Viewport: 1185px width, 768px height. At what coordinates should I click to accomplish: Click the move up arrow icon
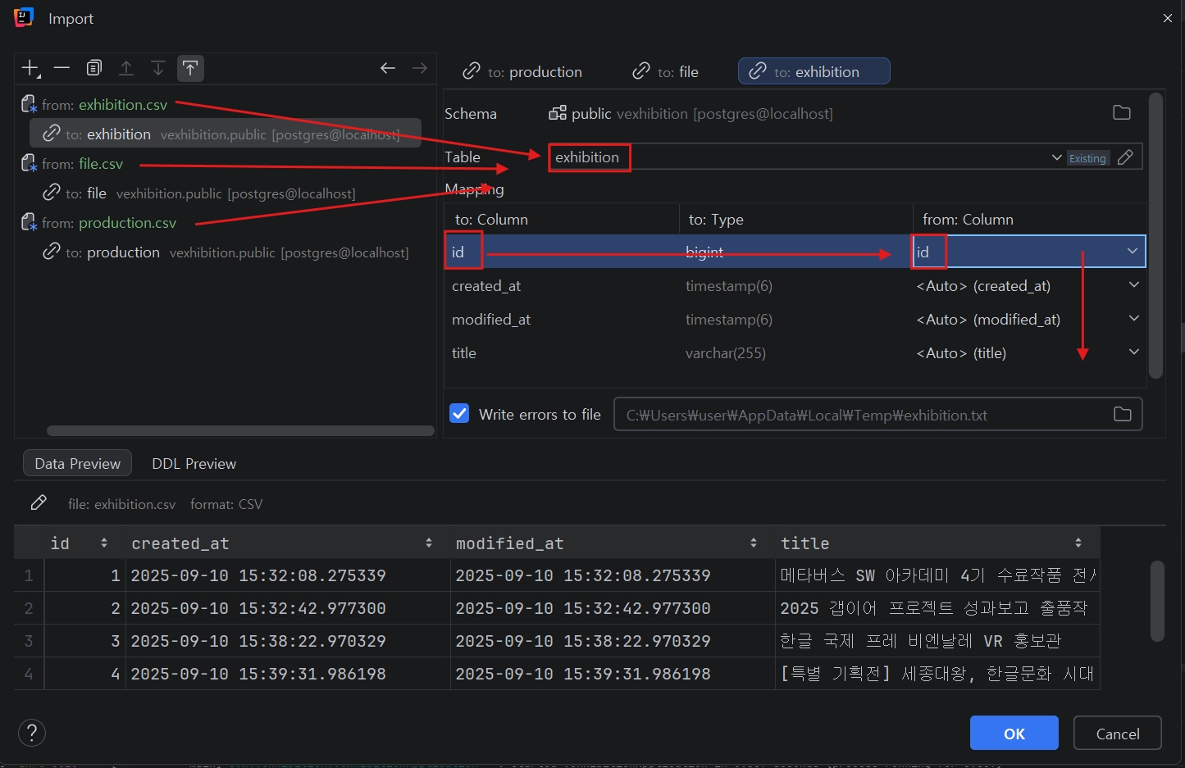[126, 68]
